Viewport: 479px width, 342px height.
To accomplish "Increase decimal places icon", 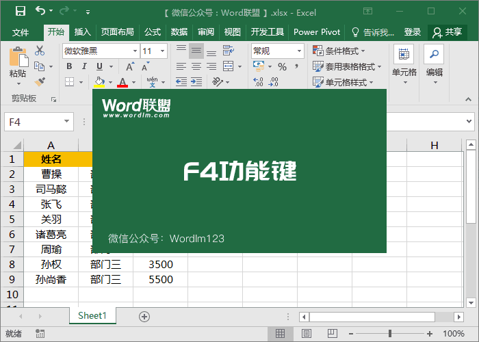I will (259, 82).
